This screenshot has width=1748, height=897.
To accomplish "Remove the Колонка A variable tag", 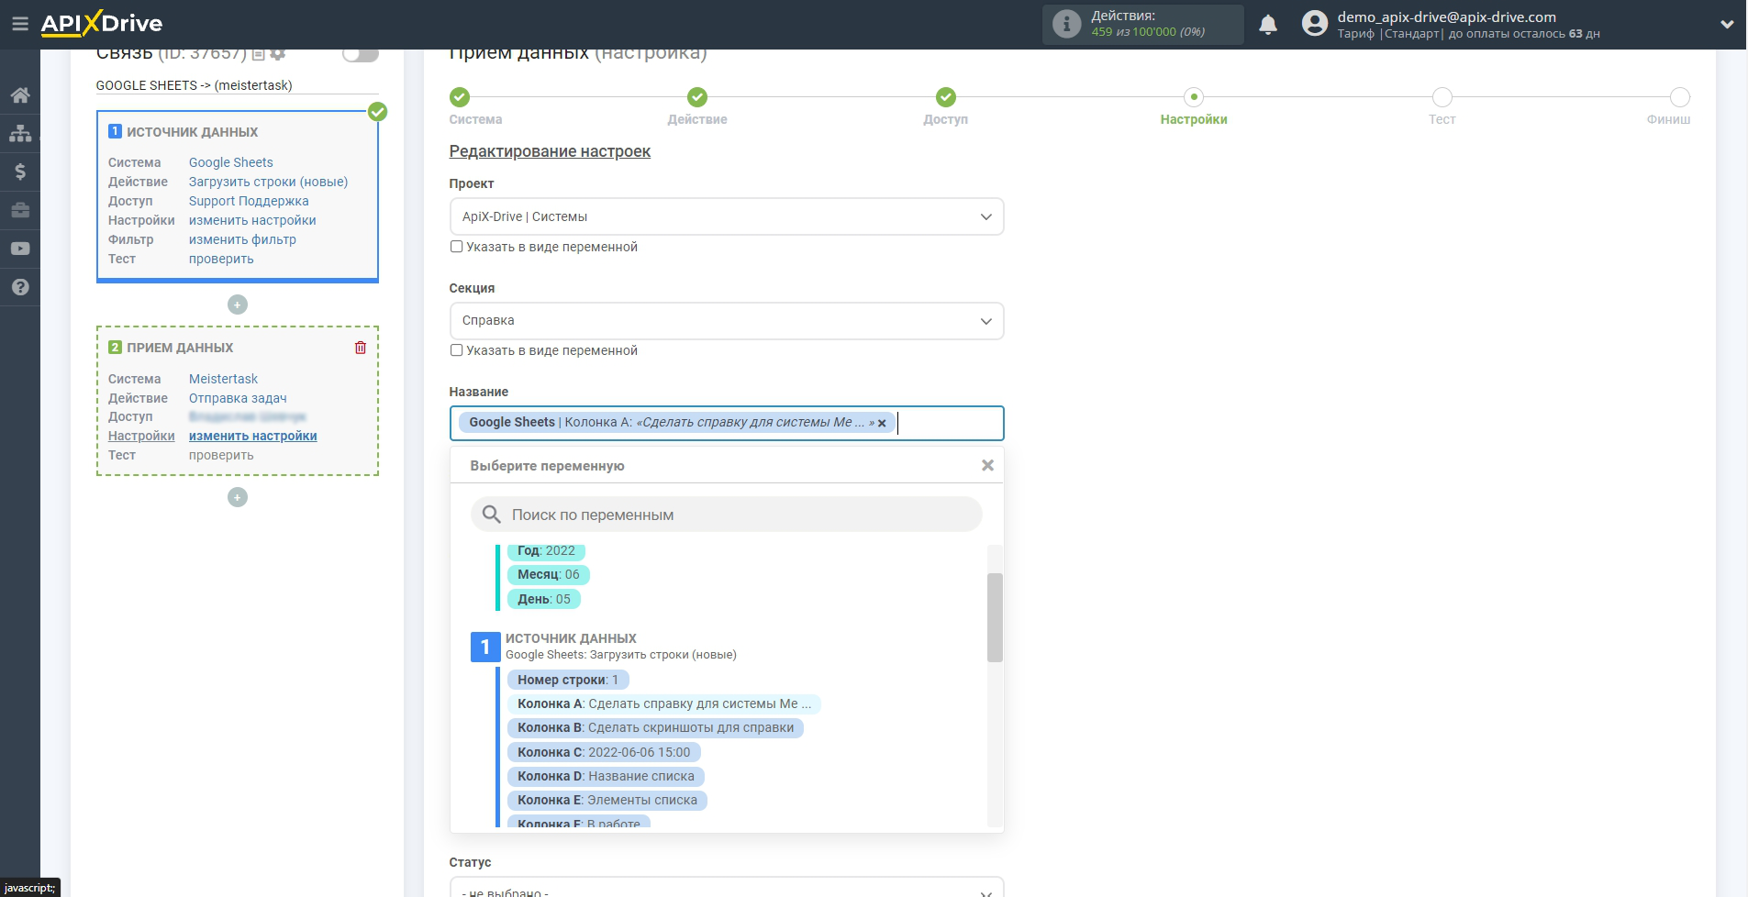I will click(882, 423).
